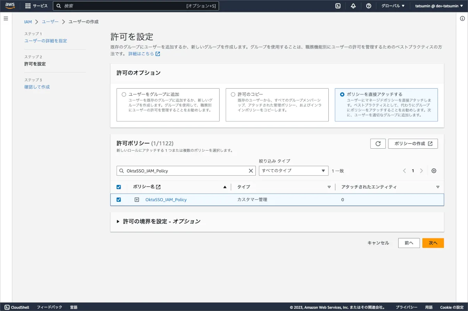Open the グローバル region menu

pos(393,6)
